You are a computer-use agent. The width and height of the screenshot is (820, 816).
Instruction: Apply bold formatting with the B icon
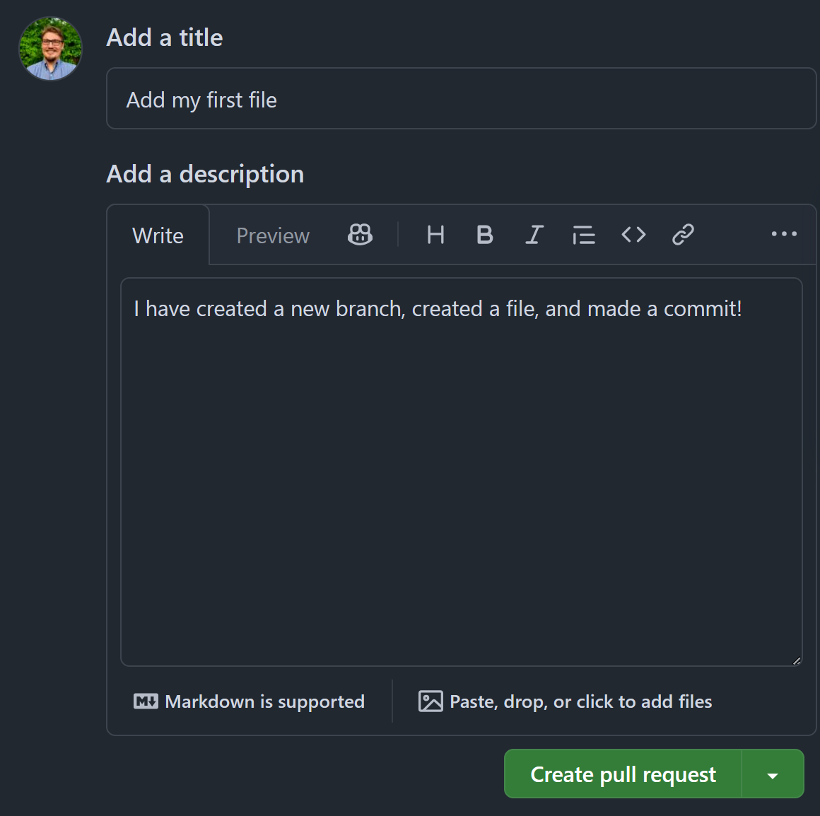(485, 234)
